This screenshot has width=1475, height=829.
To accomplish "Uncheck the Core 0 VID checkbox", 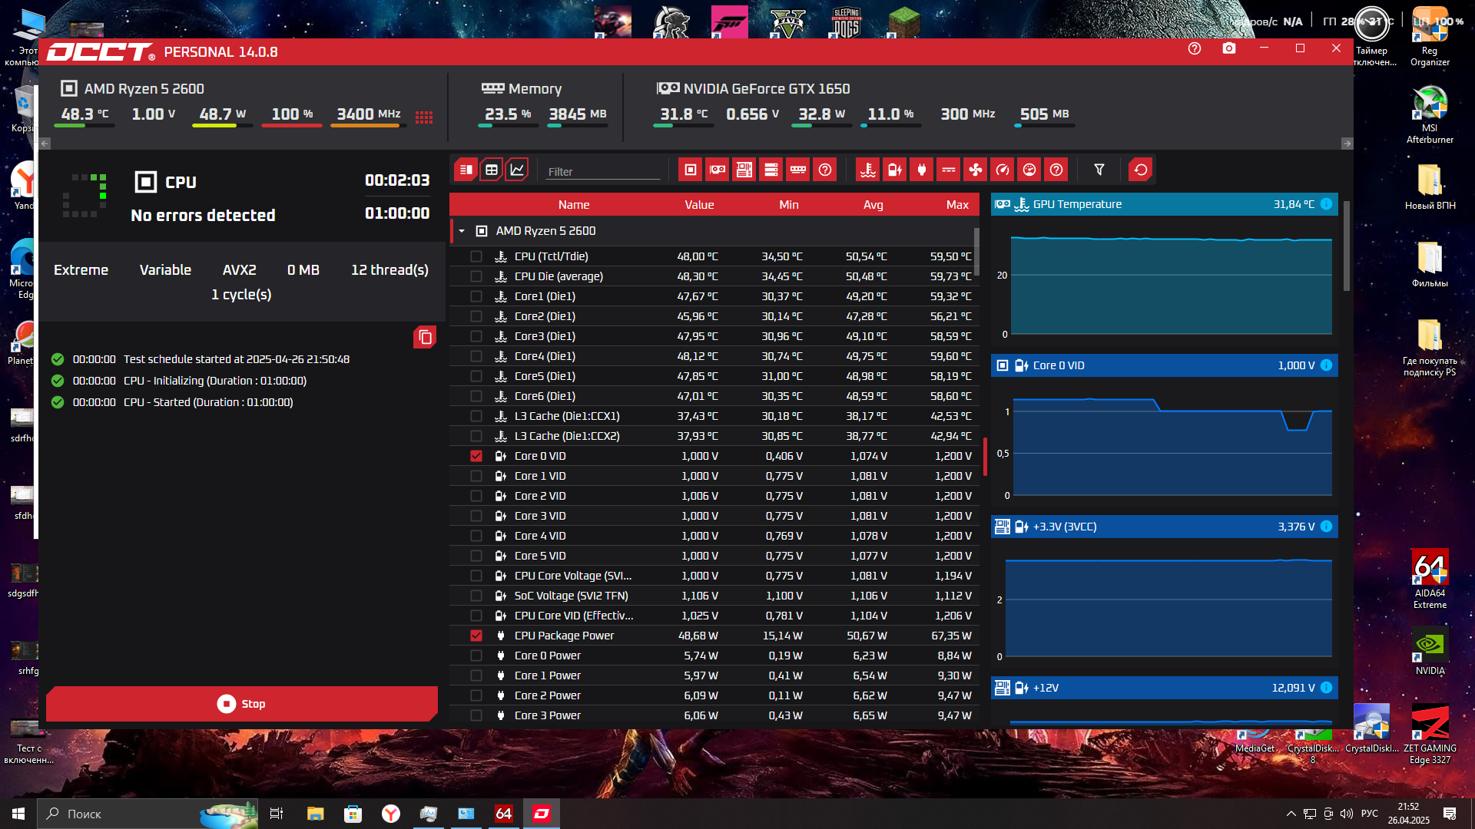I will (476, 456).
